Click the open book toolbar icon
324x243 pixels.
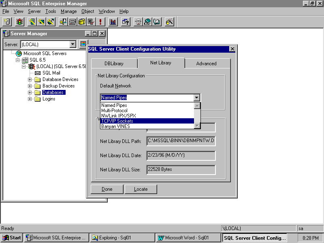click(x=157, y=21)
